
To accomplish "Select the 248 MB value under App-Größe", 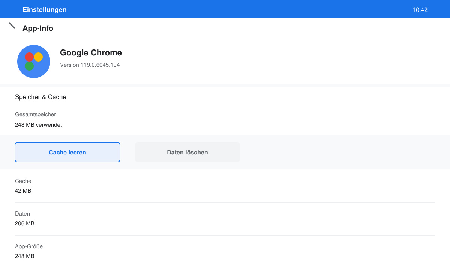I will pyautogui.click(x=25, y=256).
